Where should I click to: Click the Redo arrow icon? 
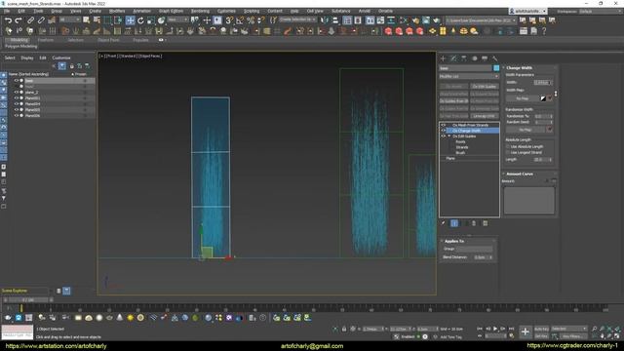point(19,20)
